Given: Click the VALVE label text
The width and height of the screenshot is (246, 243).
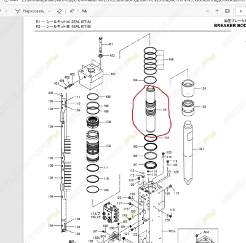Looking at the screenshot, I should coord(96,217).
